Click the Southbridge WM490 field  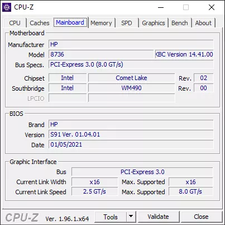pos(132,88)
